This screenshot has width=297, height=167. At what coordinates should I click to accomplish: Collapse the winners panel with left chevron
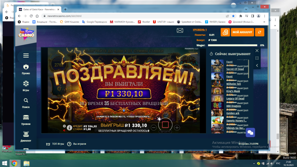point(257,65)
